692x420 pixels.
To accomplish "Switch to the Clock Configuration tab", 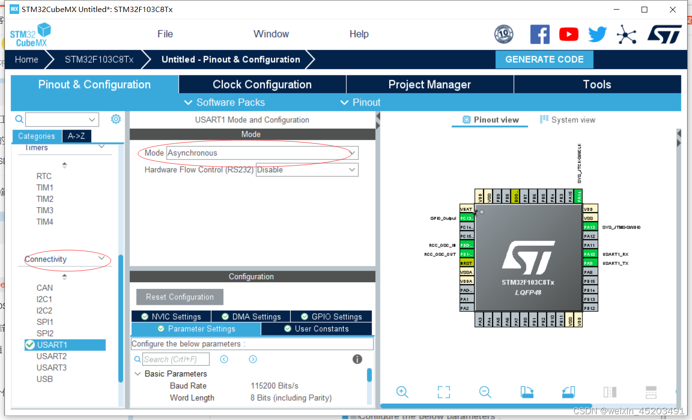I will [262, 84].
